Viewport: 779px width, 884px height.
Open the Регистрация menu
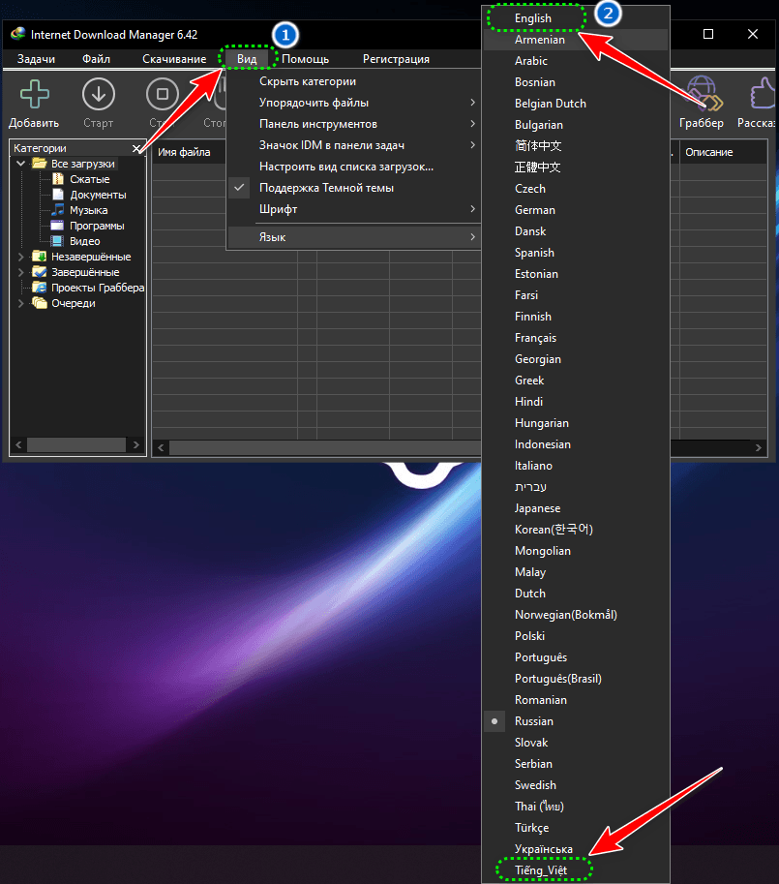tap(396, 59)
